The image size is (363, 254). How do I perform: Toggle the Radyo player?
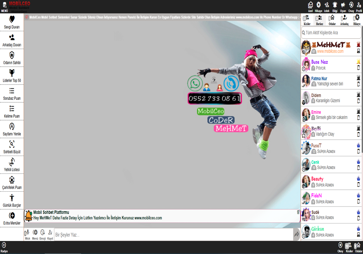click(4, 246)
